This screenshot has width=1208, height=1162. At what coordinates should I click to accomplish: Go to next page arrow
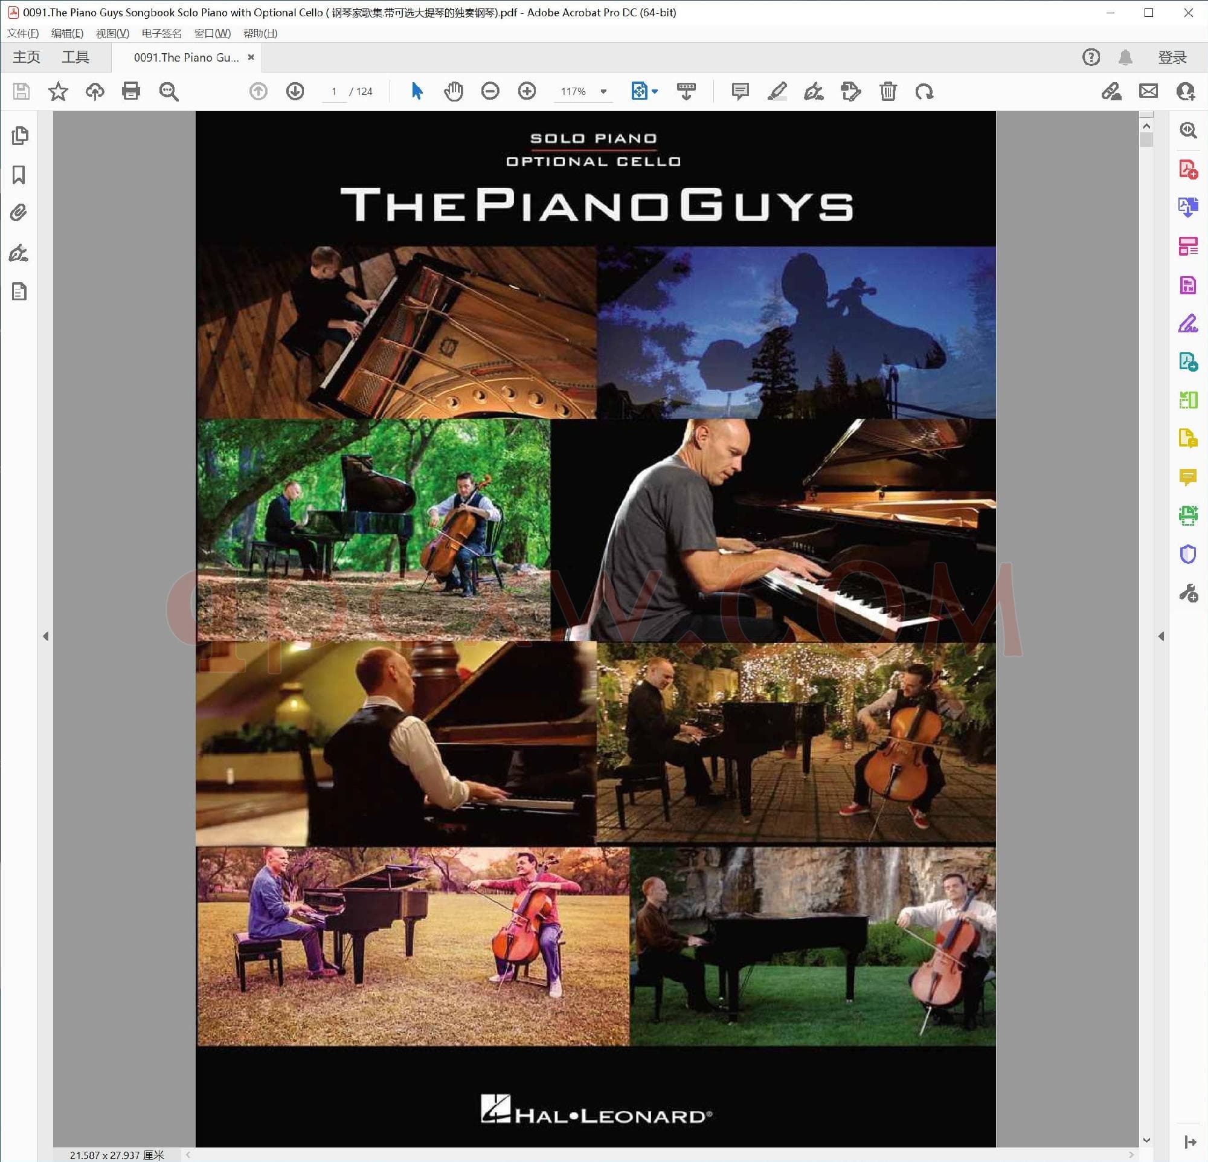tap(295, 91)
